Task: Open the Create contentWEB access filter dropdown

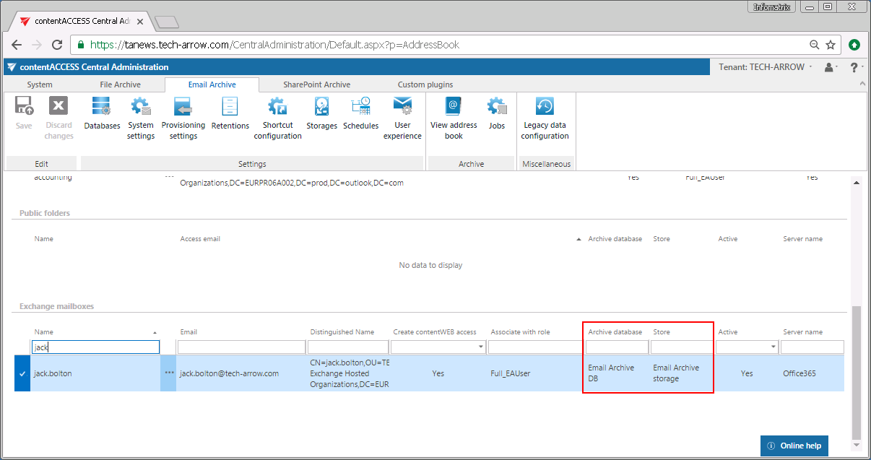Action: click(480, 347)
